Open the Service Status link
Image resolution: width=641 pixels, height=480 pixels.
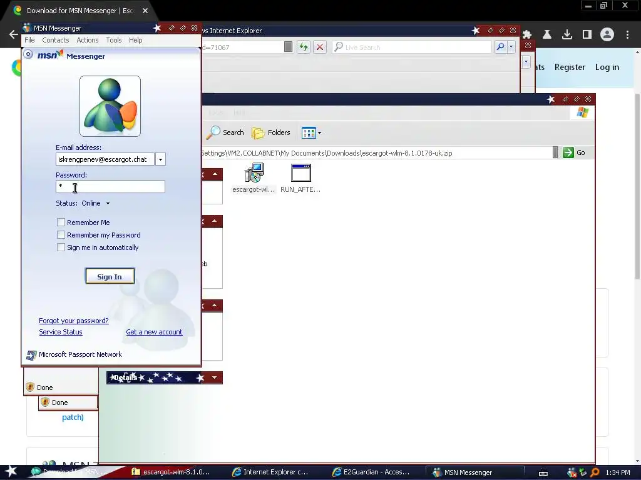pyautogui.click(x=61, y=332)
